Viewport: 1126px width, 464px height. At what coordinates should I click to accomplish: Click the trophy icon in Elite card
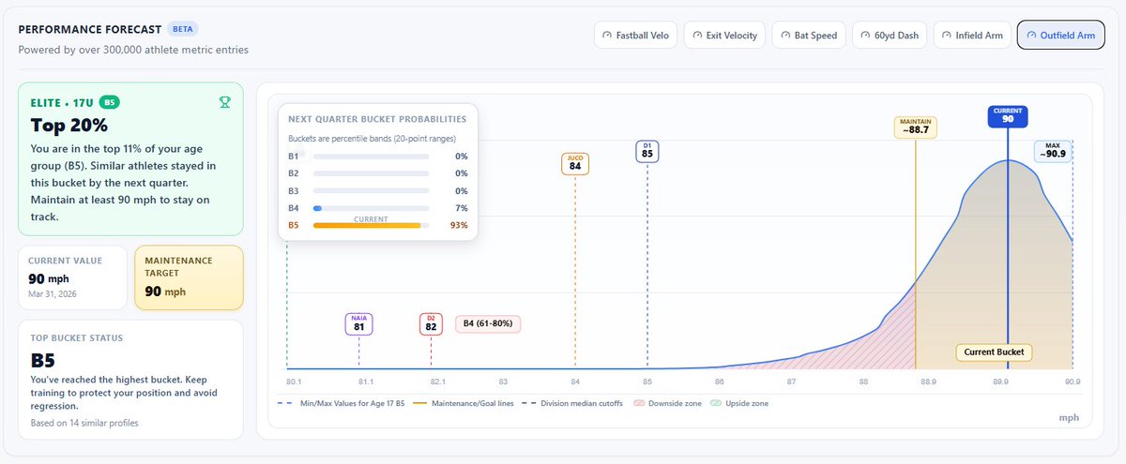pyautogui.click(x=224, y=101)
